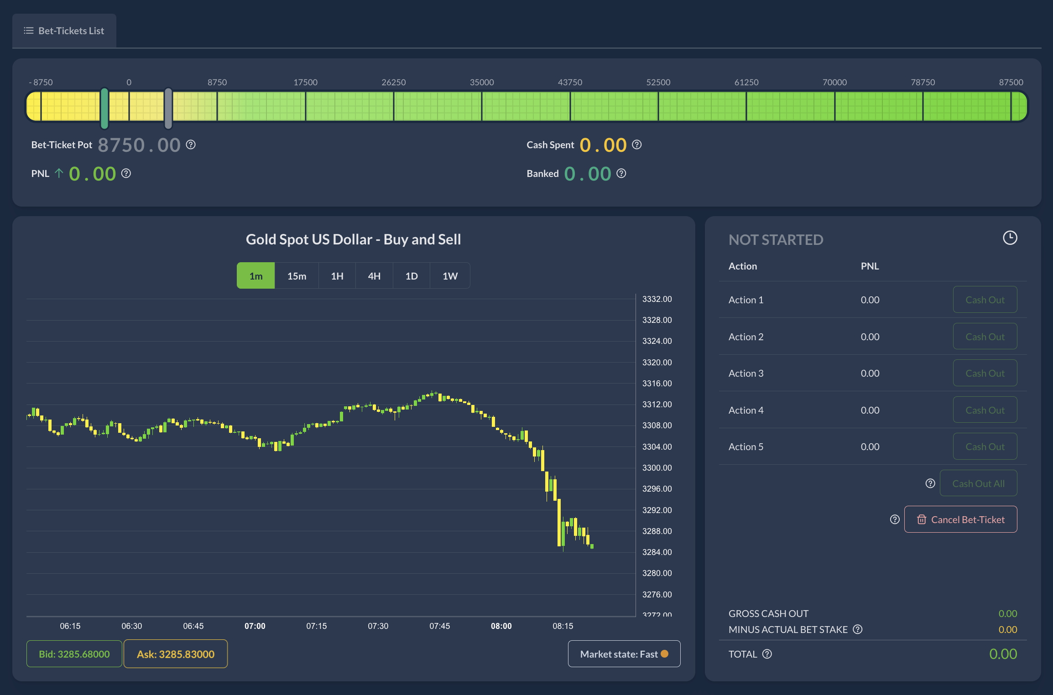1053x695 pixels.
Task: Click the help icon next to TOTAL
Action: tap(767, 654)
